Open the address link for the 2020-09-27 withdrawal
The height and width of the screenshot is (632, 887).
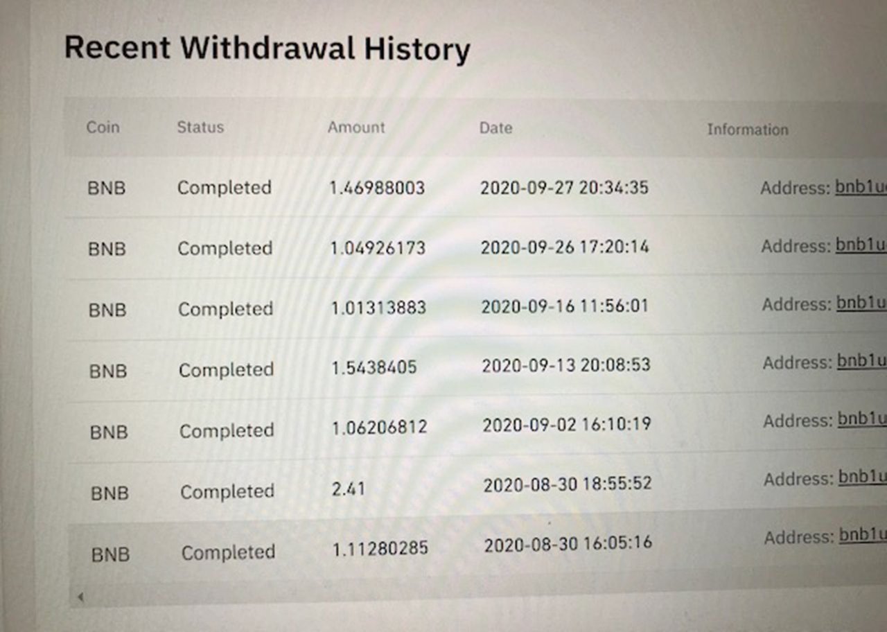click(860, 188)
